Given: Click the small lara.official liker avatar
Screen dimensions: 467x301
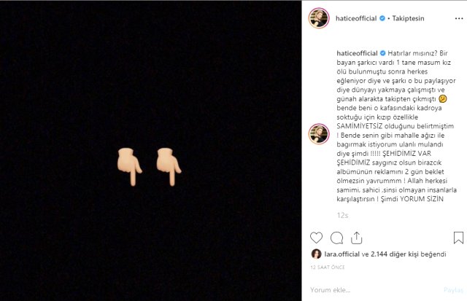Looking at the screenshot, I should [x=317, y=254].
